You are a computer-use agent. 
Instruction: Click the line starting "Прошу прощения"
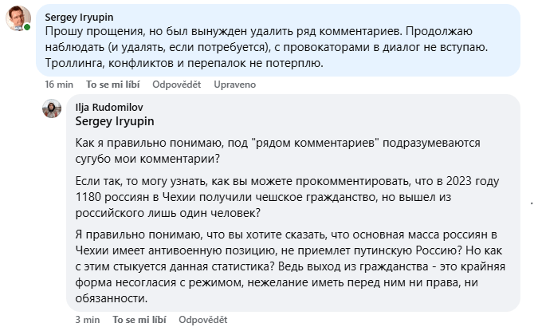click(x=258, y=31)
